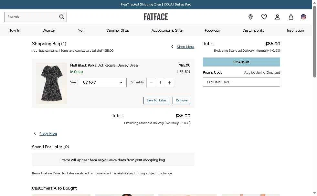Click the scrollbar down arrow
The image size is (317, 196).
314,193
